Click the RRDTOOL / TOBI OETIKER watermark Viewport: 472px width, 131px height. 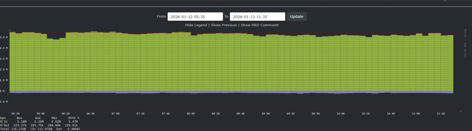click(465, 43)
